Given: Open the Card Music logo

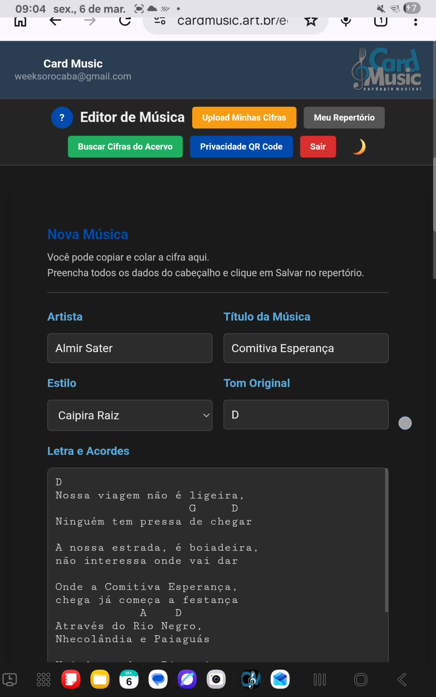Looking at the screenshot, I should [x=386, y=69].
